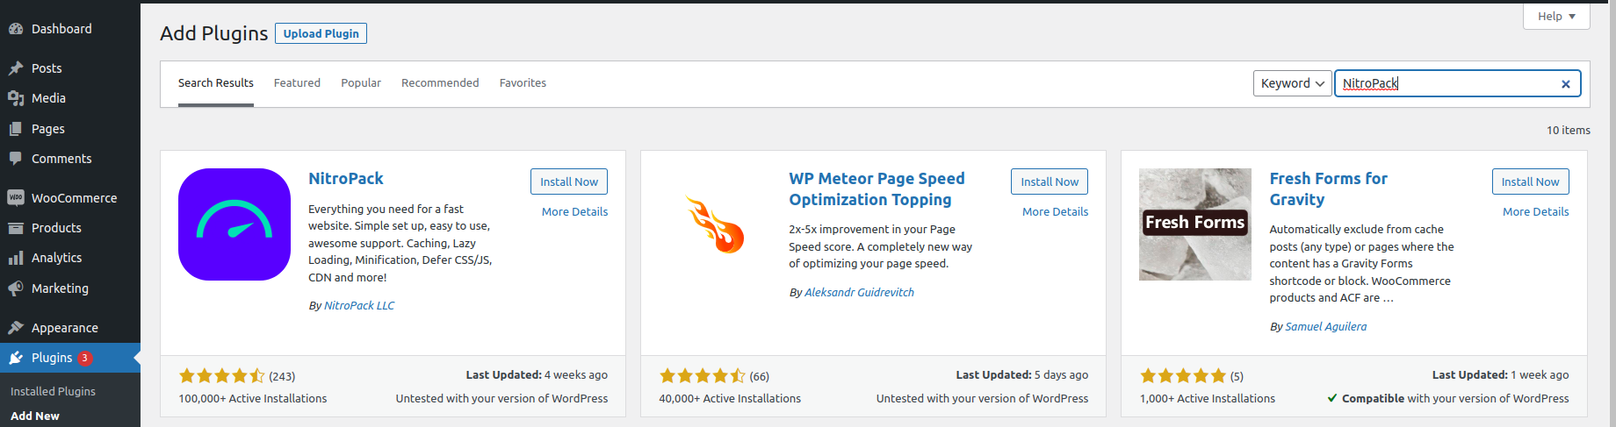The width and height of the screenshot is (1616, 427).
Task: Click the Analytics bar chart icon
Action: (16, 258)
